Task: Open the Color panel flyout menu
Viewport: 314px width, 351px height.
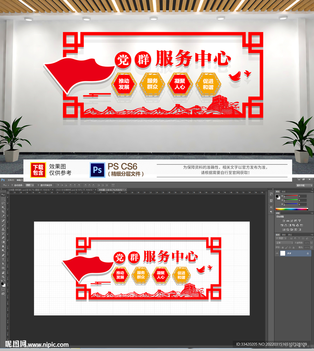Action: click(x=312, y=192)
